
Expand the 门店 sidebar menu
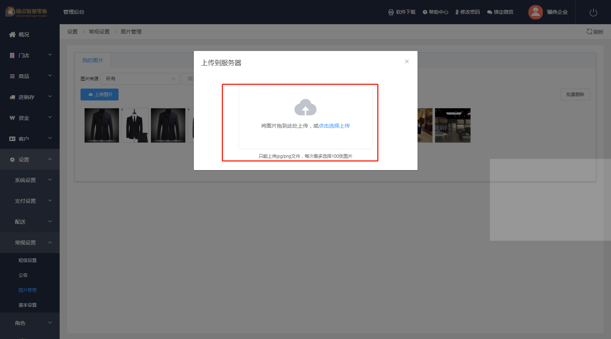30,55
